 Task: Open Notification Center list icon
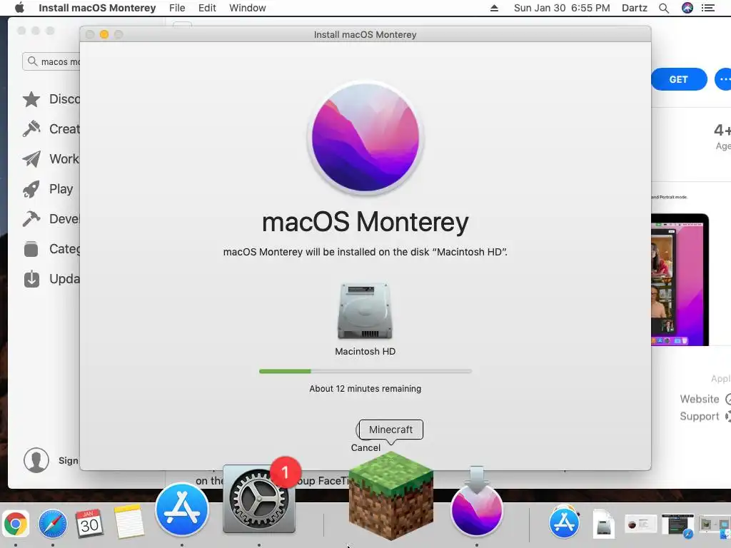(708, 8)
